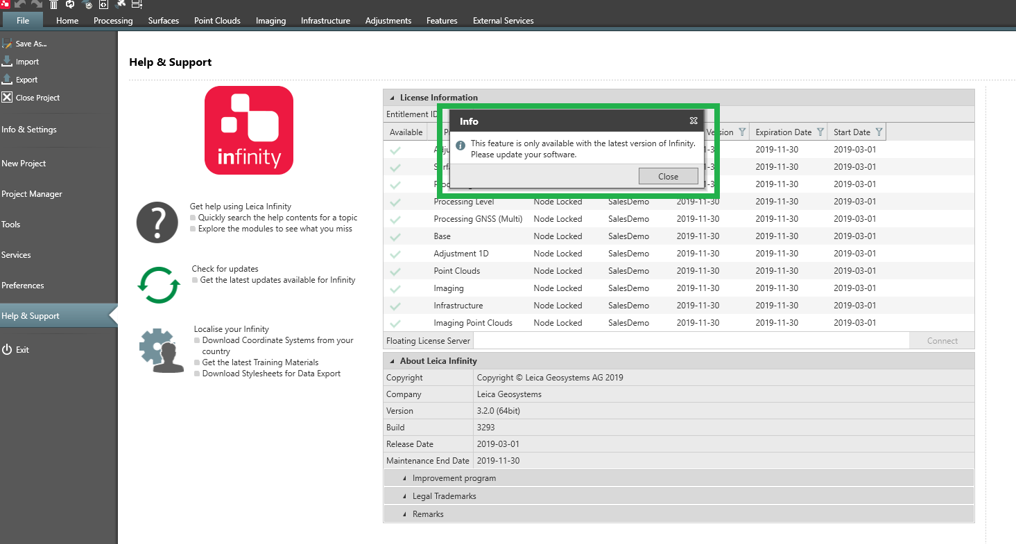
Task: Click the Floating License Server input field
Action: pos(691,340)
